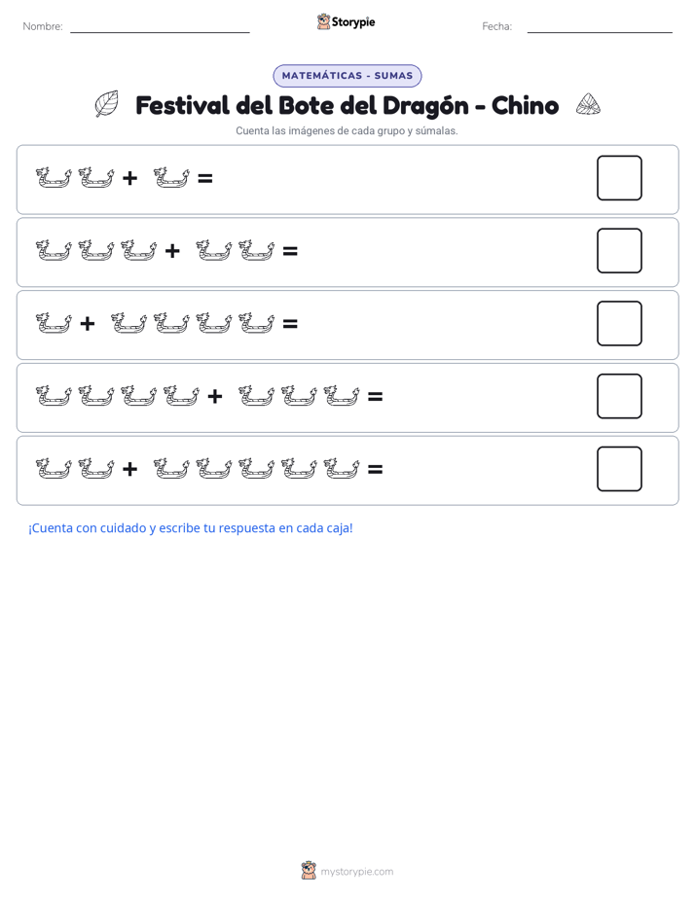Viewport: 695px width, 899px height.
Task: Click the Nombre name line field
Action: point(160,27)
